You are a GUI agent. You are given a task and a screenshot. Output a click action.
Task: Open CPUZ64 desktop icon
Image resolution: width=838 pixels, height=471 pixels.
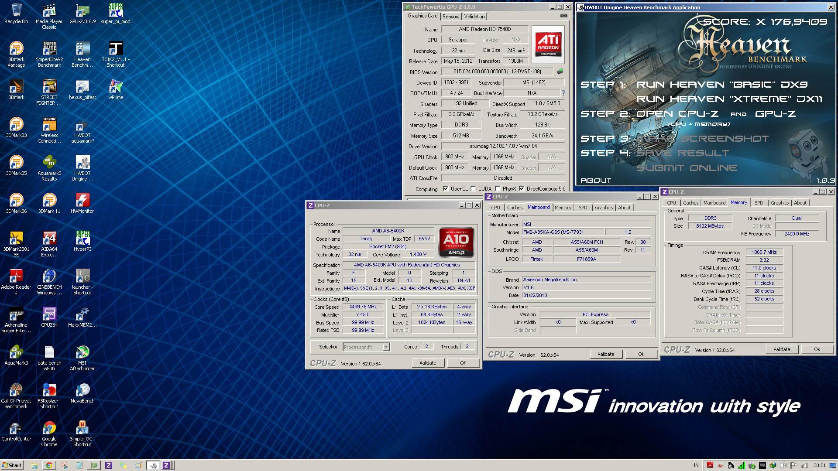pos(49,317)
